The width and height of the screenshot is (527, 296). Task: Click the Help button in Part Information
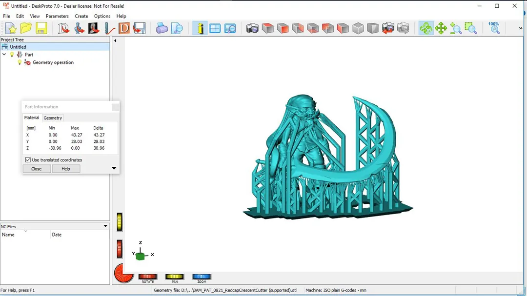(x=66, y=169)
